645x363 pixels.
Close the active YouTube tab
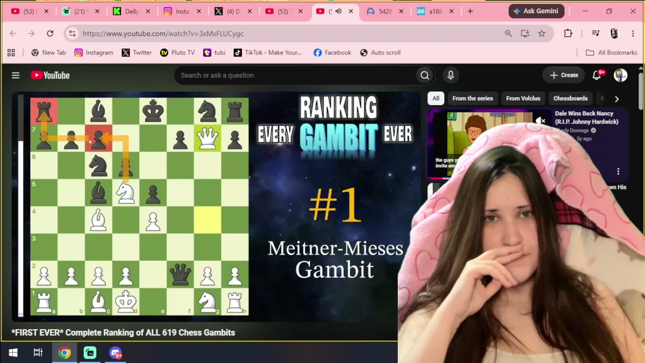click(351, 11)
